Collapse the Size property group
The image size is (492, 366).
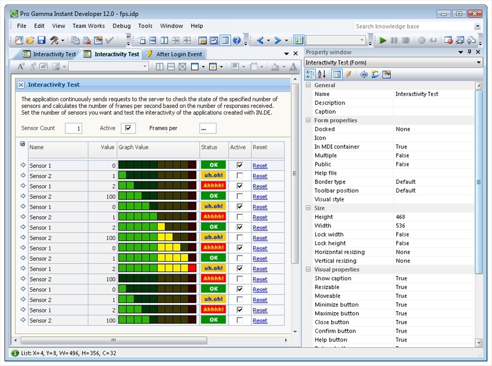[x=308, y=208]
